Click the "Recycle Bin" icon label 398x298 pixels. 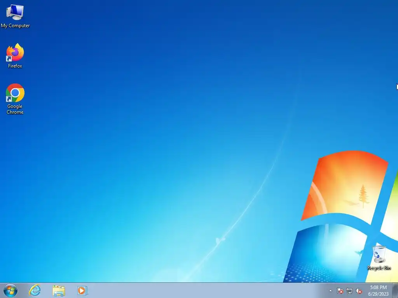click(379, 268)
